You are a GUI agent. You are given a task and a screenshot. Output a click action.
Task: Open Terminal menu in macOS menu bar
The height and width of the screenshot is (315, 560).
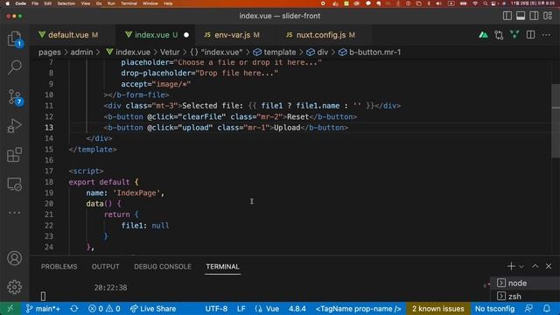pos(129,3)
